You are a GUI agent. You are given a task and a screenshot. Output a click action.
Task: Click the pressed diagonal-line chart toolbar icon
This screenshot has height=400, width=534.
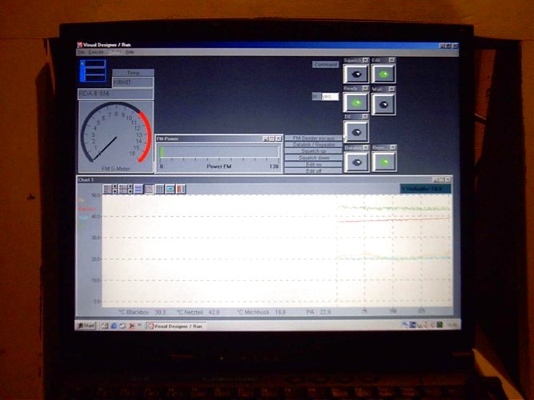[149, 189]
